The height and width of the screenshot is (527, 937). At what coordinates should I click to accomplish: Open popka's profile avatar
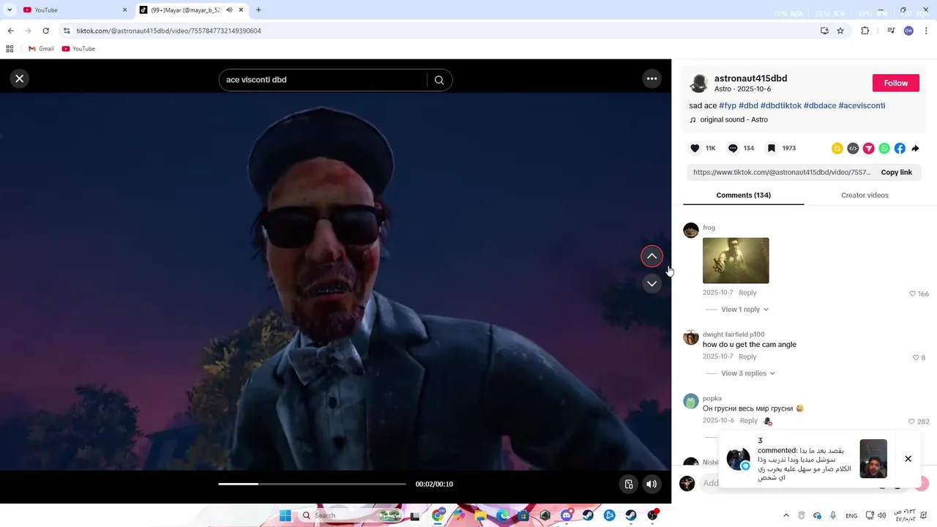pyautogui.click(x=691, y=401)
